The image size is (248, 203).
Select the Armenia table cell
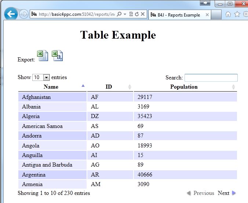pos(52,184)
